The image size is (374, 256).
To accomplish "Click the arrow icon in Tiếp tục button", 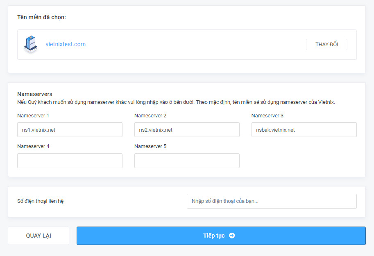I will click(232, 236).
